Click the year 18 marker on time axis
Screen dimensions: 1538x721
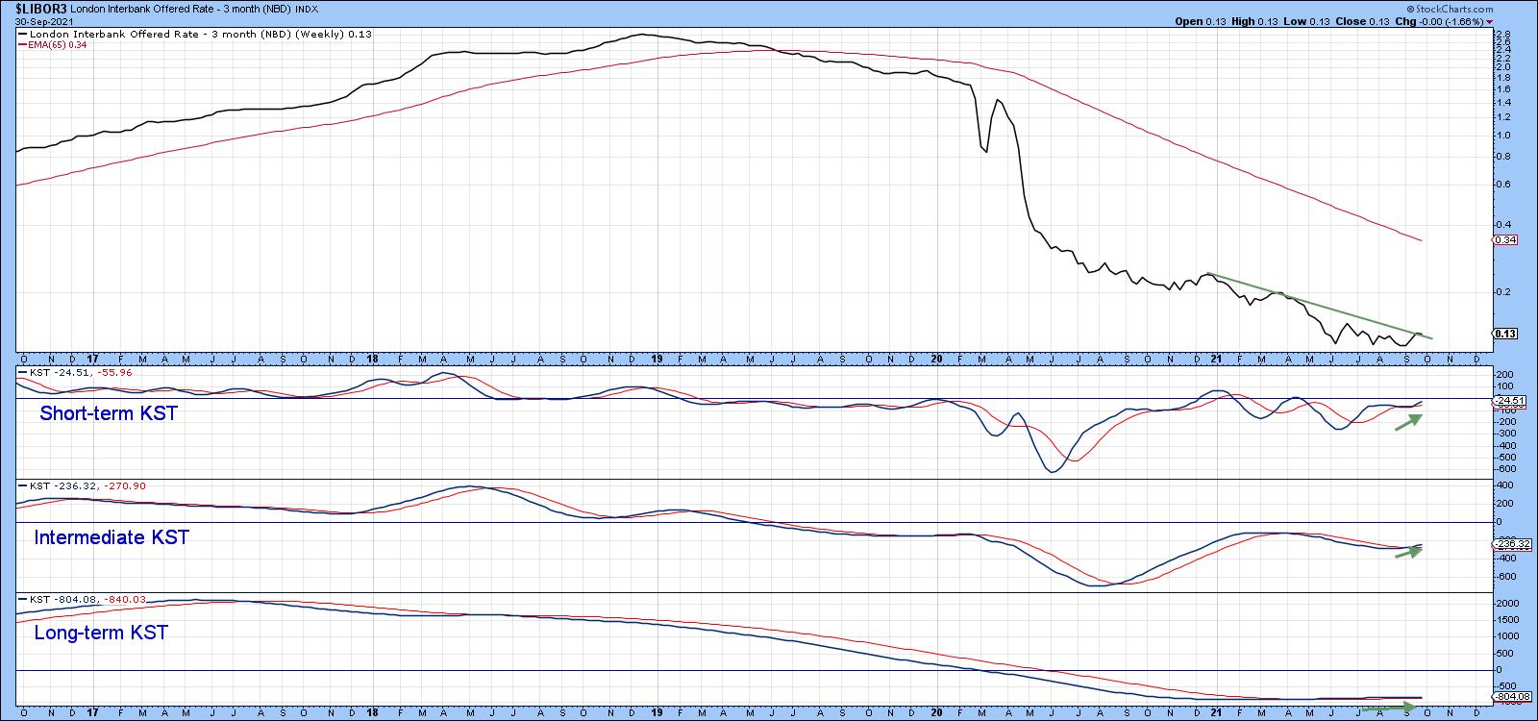(x=373, y=359)
